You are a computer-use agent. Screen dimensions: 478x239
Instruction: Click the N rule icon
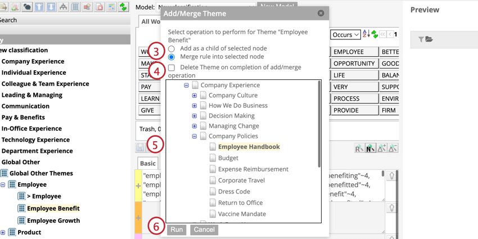(371, 148)
